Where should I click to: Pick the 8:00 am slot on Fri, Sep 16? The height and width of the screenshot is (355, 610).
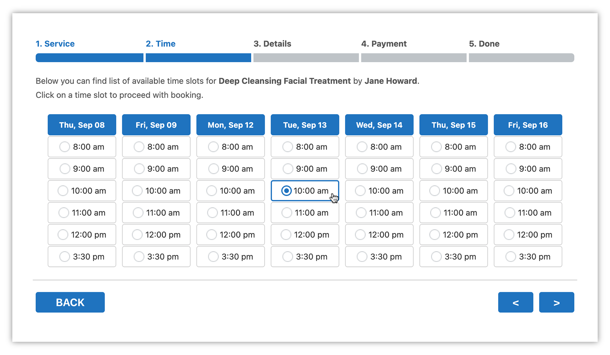point(528,147)
